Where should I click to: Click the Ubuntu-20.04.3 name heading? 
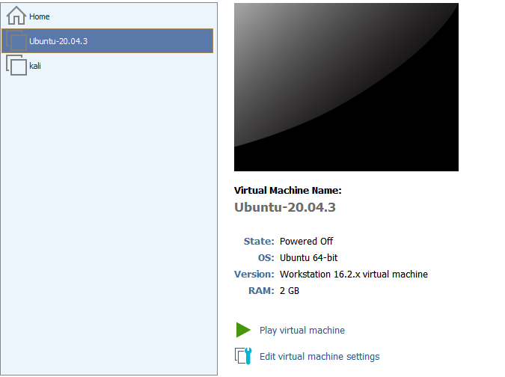(x=285, y=207)
